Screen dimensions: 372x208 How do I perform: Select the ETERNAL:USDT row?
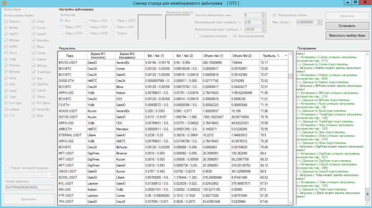pyautogui.click(x=173, y=135)
